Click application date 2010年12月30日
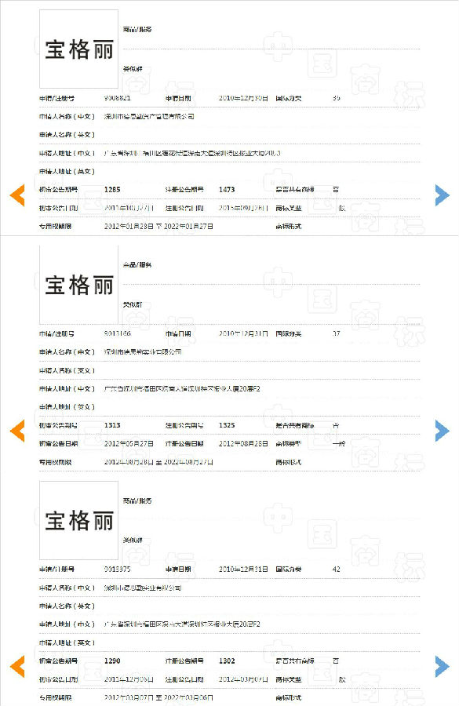The width and height of the screenshot is (459, 706). [244, 98]
